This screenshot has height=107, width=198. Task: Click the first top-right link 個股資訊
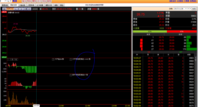tap(173, 1)
